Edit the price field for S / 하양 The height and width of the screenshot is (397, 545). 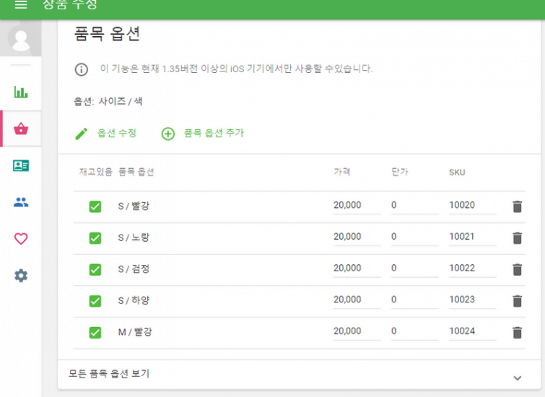(357, 300)
